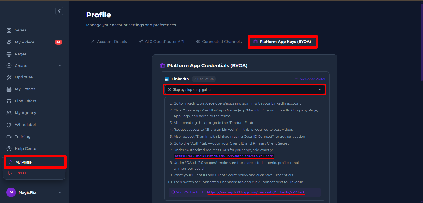Click the info icon next to Your Callback URL
Screen dimensions: 423x203
(173, 192)
